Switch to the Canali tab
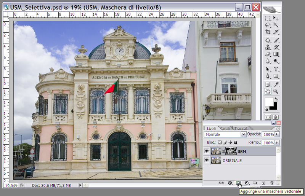 click(x=225, y=128)
